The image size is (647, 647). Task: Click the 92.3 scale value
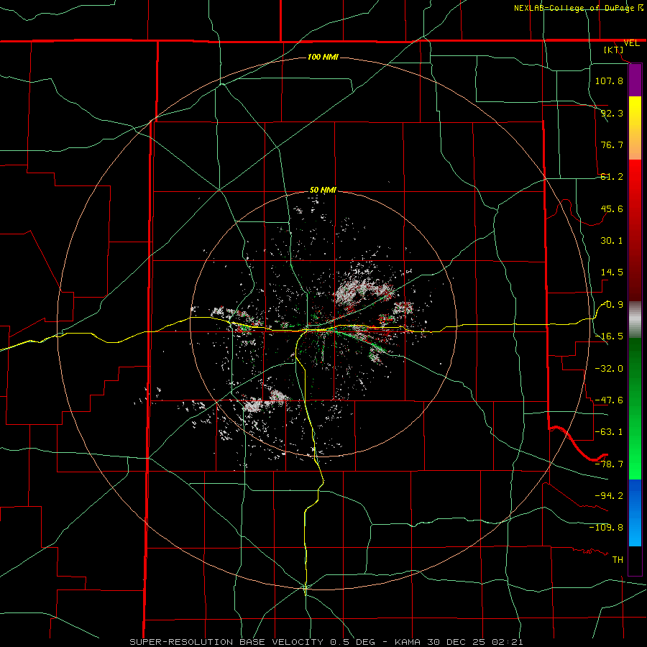(x=612, y=113)
